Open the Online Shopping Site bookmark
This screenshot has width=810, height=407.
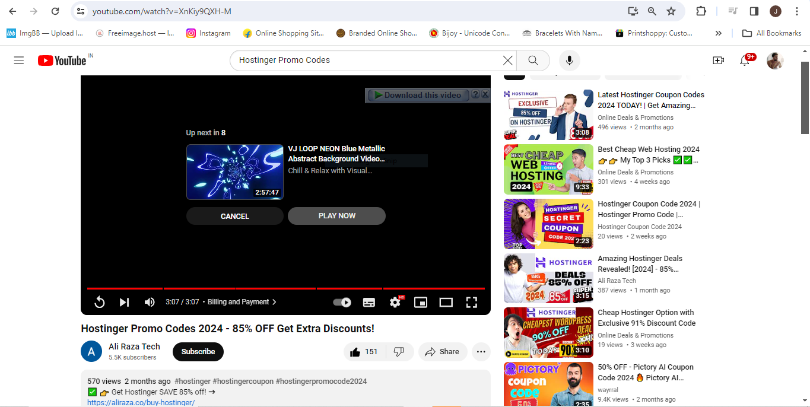[284, 33]
